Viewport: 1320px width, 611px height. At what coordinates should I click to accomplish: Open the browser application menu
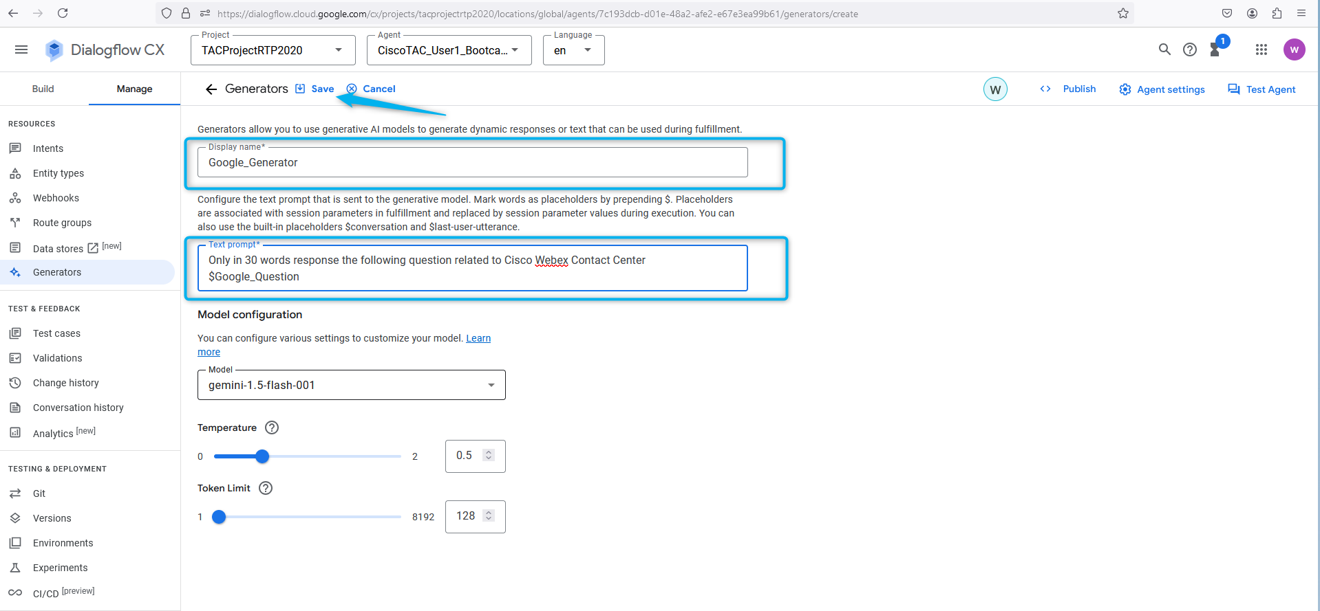click(x=1301, y=13)
